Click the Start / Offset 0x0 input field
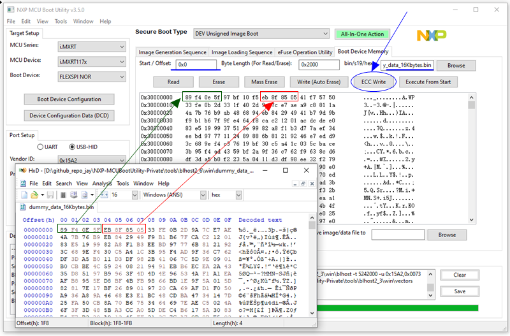This screenshot has width=510, height=336. tap(196, 64)
